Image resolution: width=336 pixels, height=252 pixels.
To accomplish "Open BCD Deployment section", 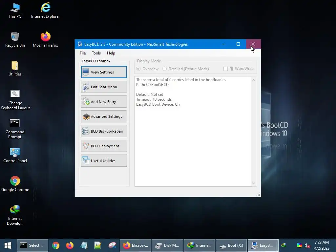I will 104,146.
